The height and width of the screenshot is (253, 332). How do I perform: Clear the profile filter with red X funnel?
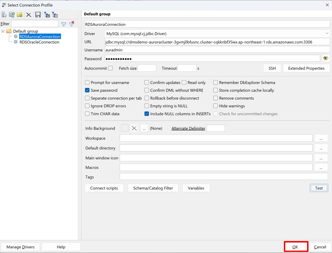pyautogui.click(x=72, y=24)
